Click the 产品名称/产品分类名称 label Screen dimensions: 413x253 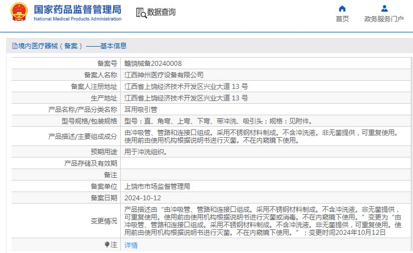pos(83,110)
